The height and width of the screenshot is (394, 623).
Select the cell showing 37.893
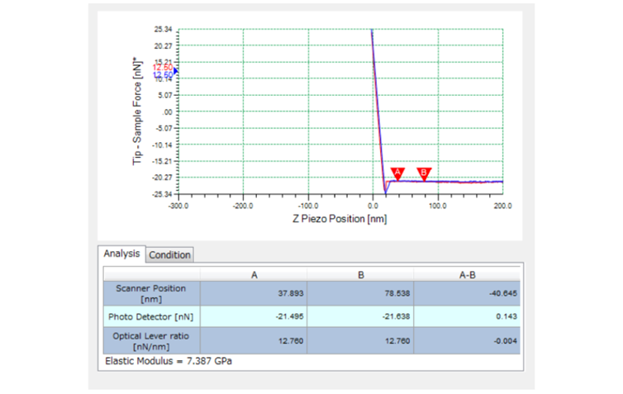(x=255, y=293)
